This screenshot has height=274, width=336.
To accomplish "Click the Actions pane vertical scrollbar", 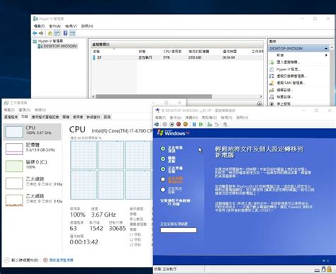I will click(x=332, y=76).
